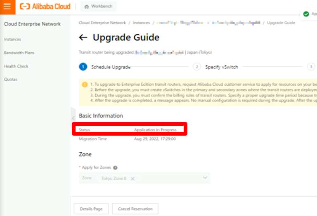Click the Basic Information heading
The height and width of the screenshot is (216, 317).
click(x=101, y=116)
